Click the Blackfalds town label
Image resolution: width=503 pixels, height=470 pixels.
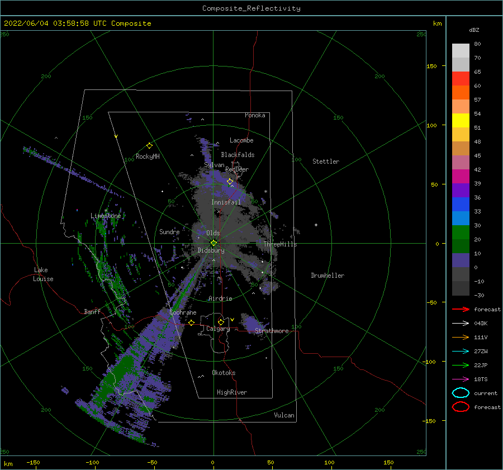[x=238, y=155]
